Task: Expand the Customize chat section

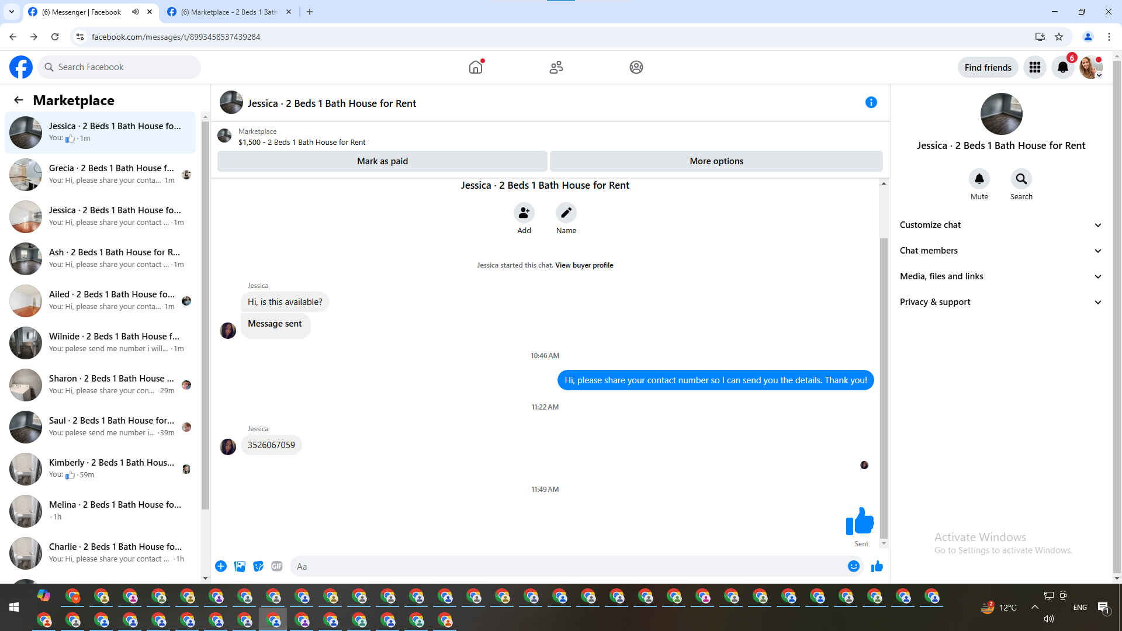Action: 1001,225
